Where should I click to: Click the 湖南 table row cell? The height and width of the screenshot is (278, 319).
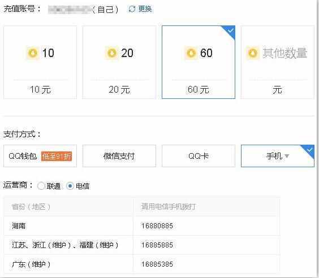[x=68, y=225]
